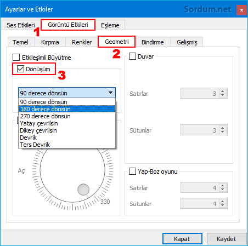Click the Açı rotation dial knob
This screenshot has height=246, width=248.
pos(83,190)
